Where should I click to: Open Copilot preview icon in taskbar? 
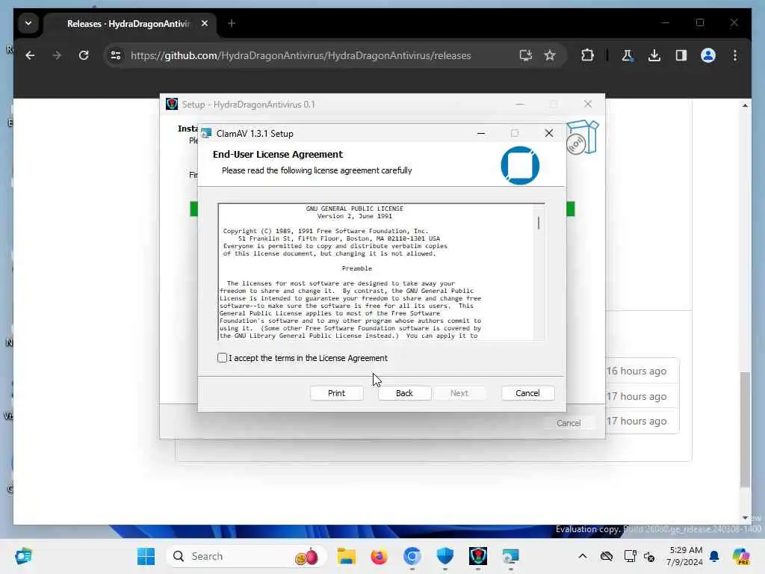click(x=741, y=556)
